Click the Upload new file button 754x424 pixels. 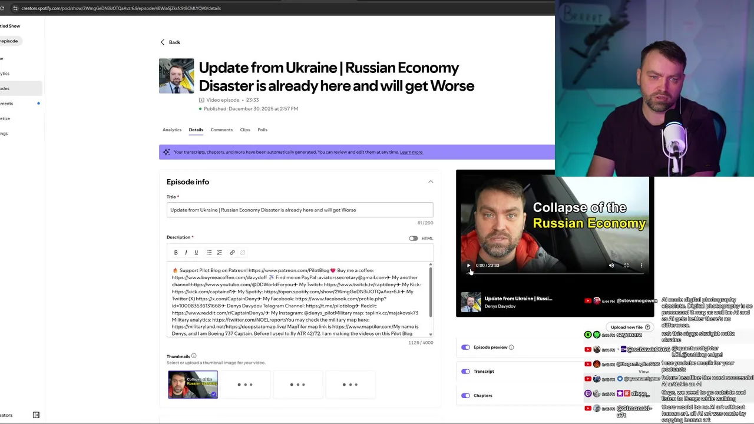pos(630,327)
